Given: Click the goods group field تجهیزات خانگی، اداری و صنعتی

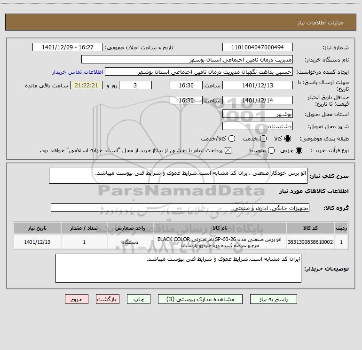Looking at the screenshot, I should click(x=180, y=208).
